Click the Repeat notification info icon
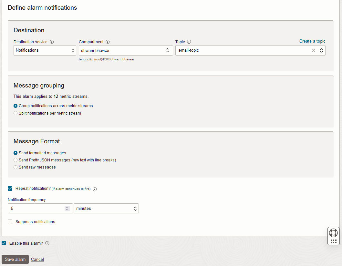The height and width of the screenshot is (266, 342). pyautogui.click(x=95, y=189)
